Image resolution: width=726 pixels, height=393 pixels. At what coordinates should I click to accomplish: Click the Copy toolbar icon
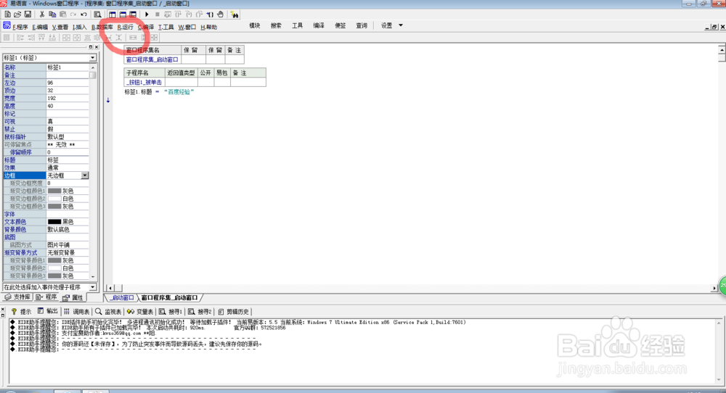[x=52, y=15]
